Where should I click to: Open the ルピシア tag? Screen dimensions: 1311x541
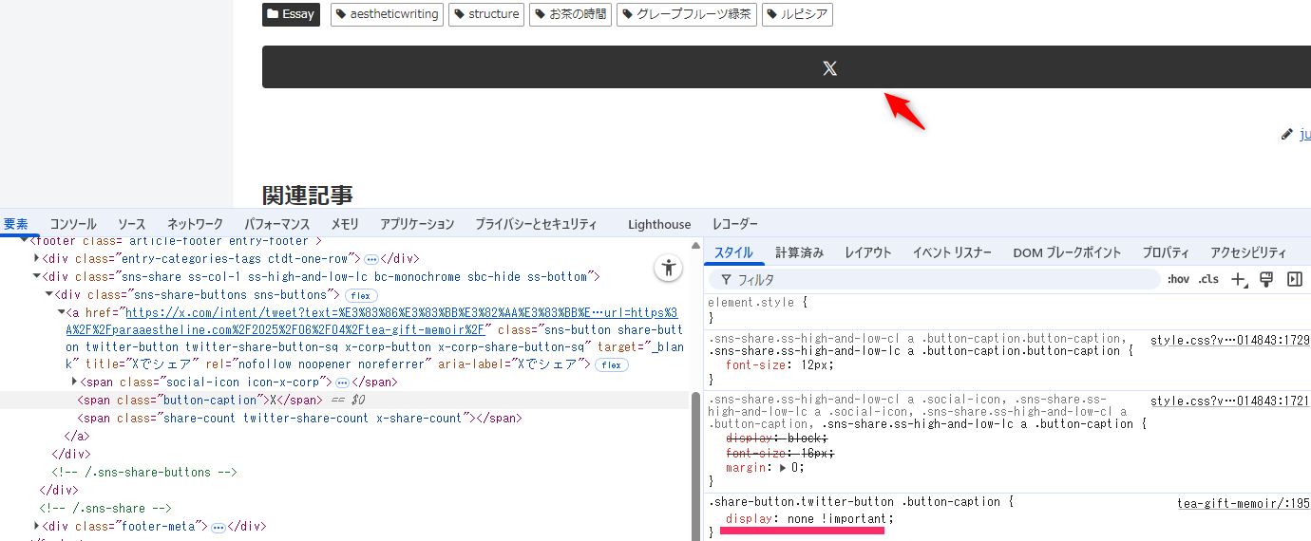(x=797, y=14)
